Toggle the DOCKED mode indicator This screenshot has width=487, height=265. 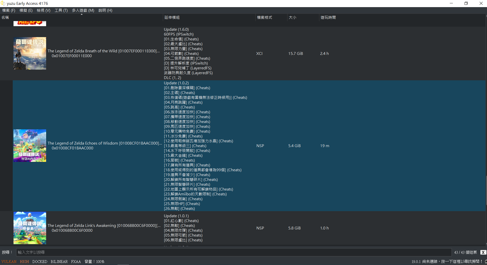40,262
